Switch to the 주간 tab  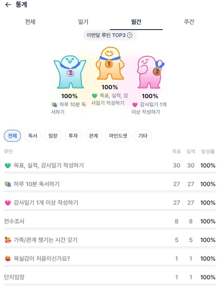(189, 22)
